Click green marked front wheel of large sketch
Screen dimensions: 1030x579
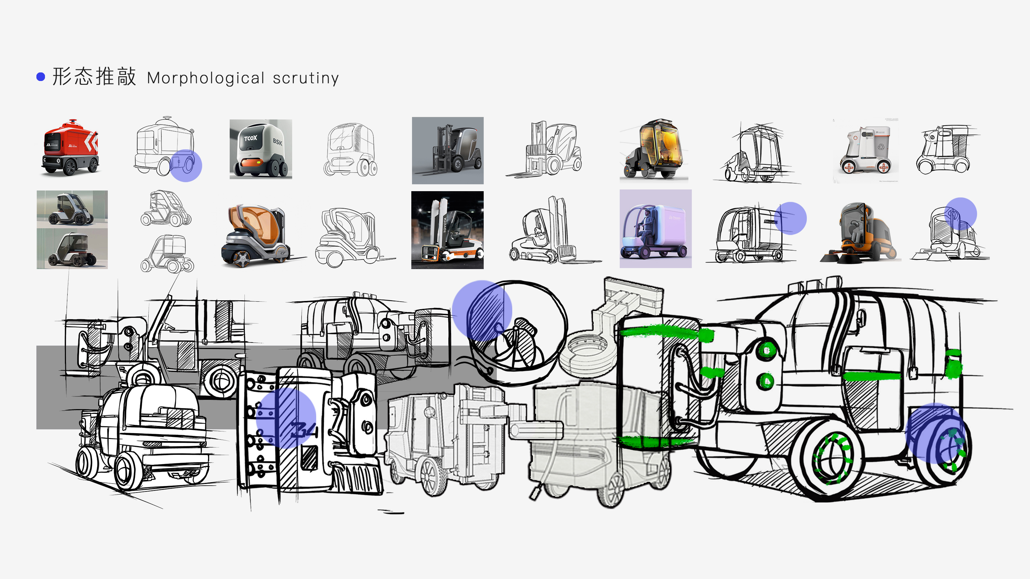(833, 458)
